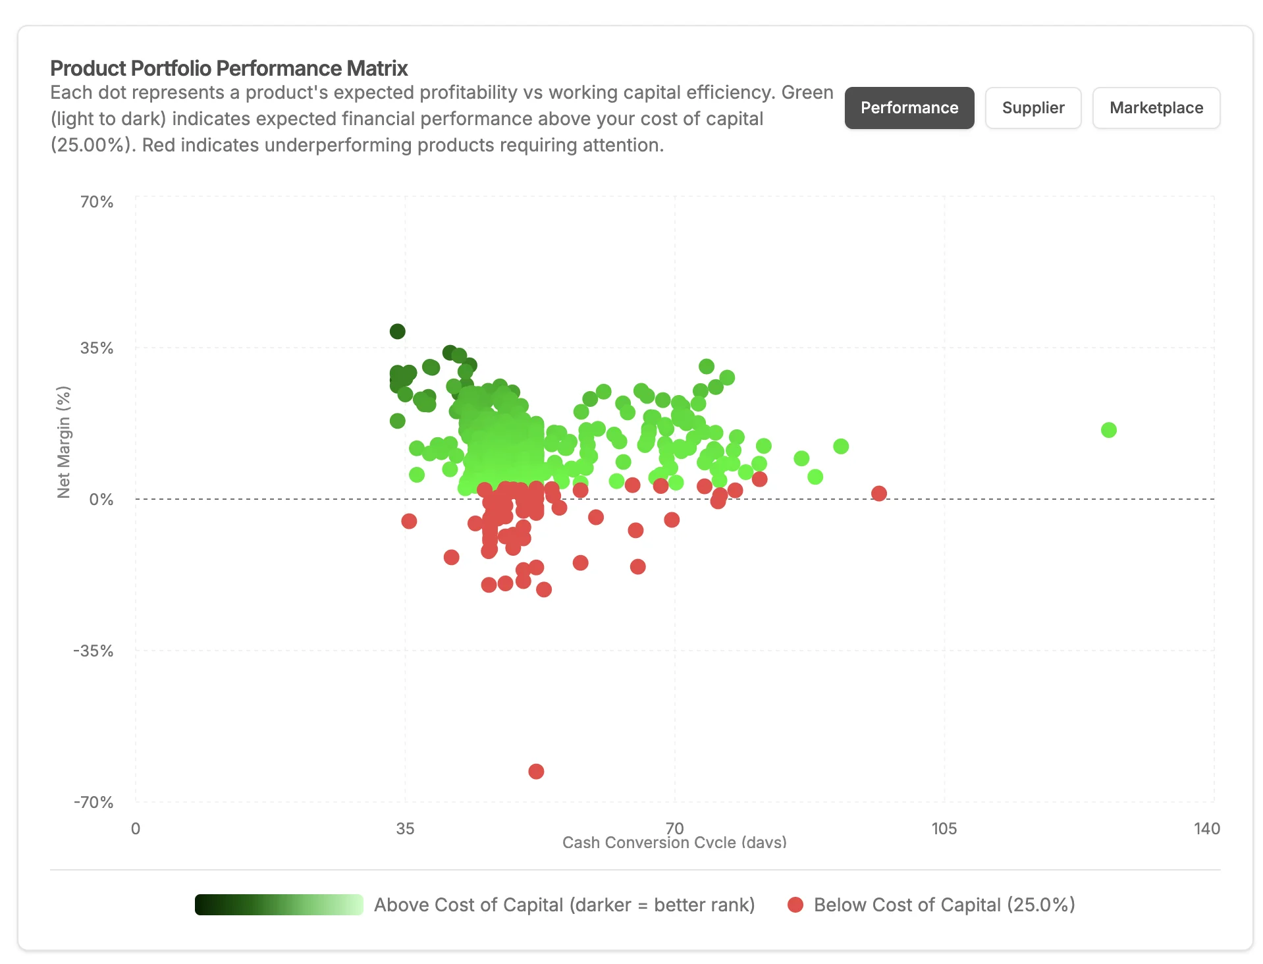Click the red Below Cost of Capital legend dot

pos(795,905)
